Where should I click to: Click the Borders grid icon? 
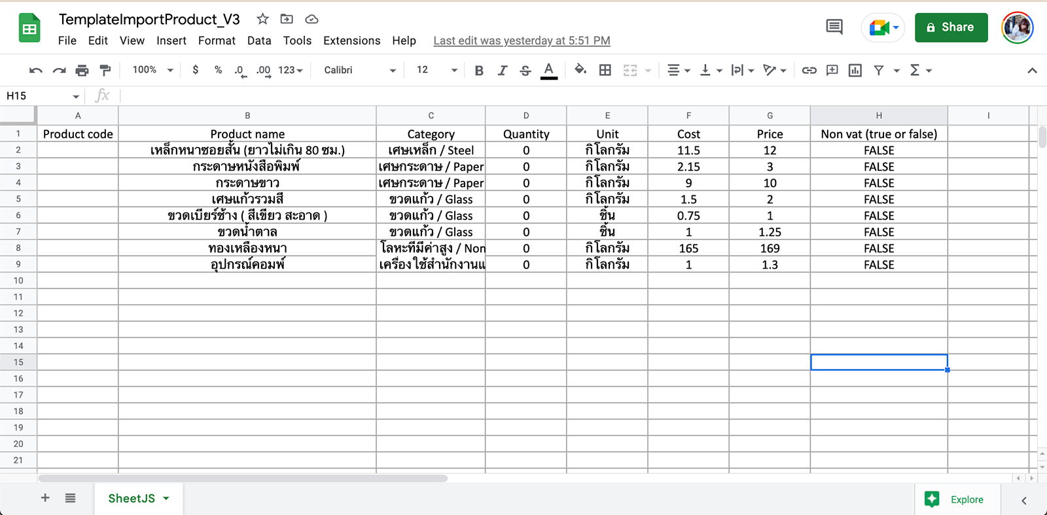[x=605, y=71]
